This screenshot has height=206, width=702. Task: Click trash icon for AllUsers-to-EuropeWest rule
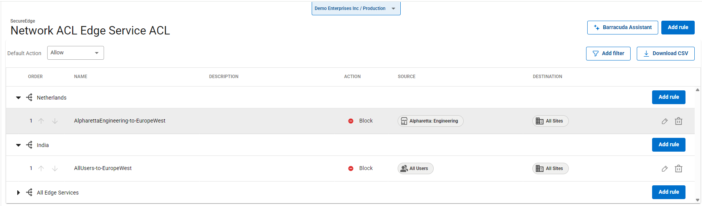678,168
